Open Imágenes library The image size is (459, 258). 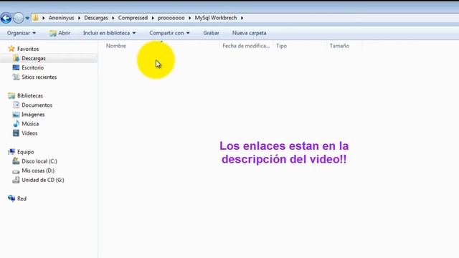pos(33,115)
